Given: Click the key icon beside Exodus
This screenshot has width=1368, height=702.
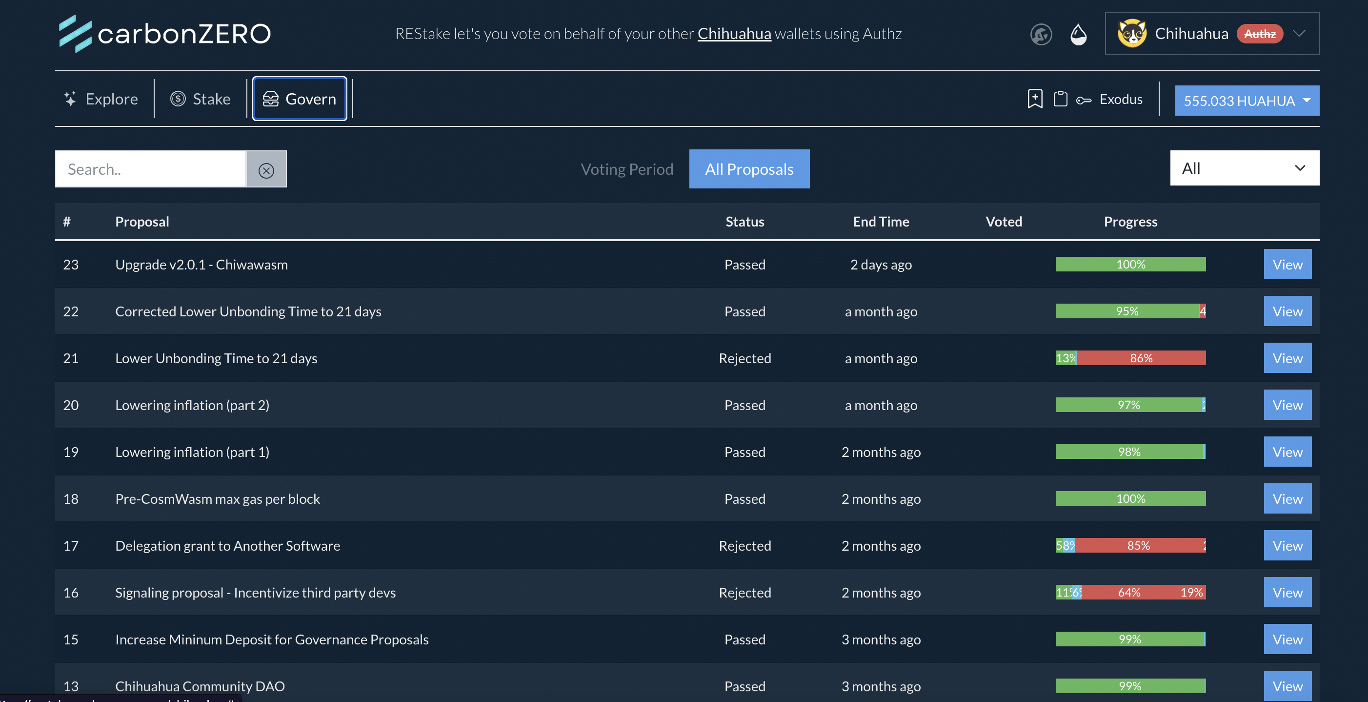Looking at the screenshot, I should coord(1084,100).
